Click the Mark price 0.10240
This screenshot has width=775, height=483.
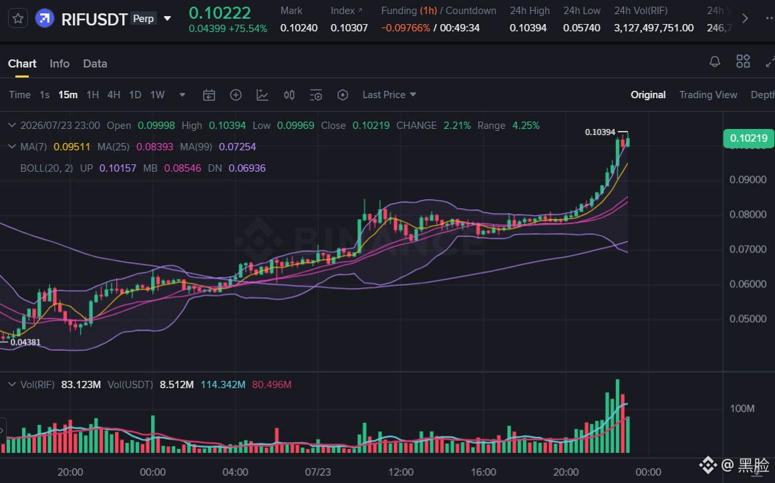(x=299, y=28)
